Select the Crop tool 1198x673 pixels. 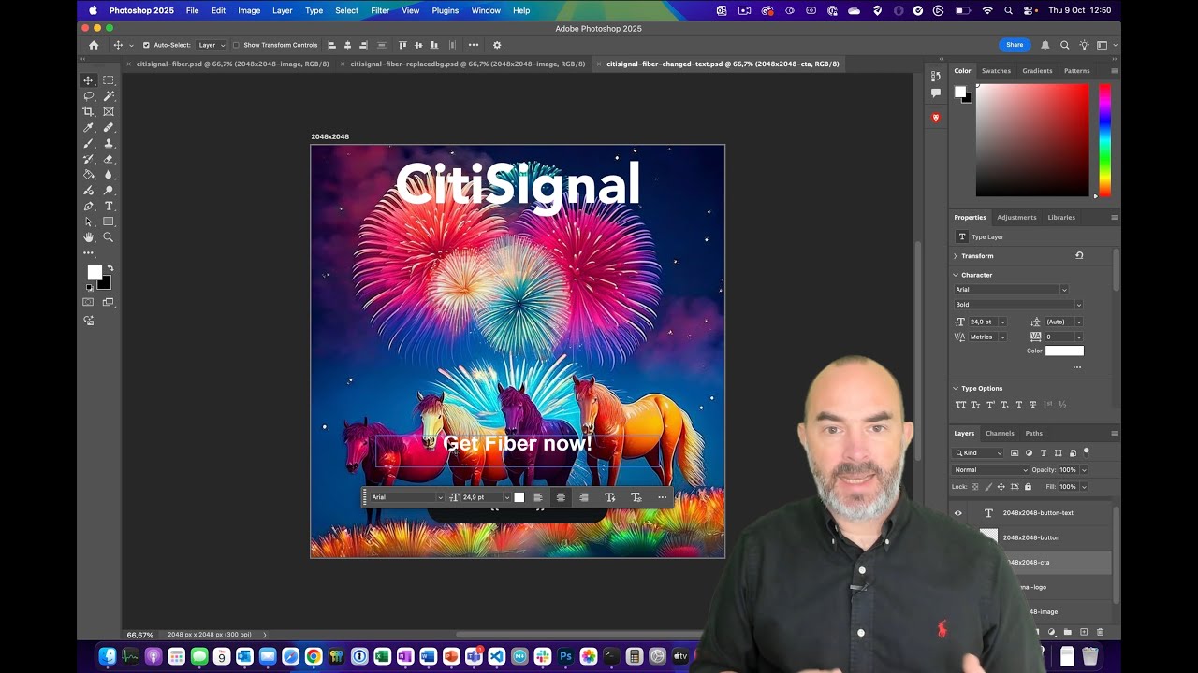89,112
